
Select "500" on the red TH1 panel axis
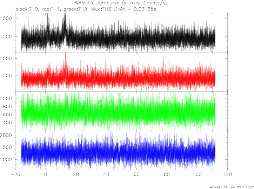(x=7, y=75)
